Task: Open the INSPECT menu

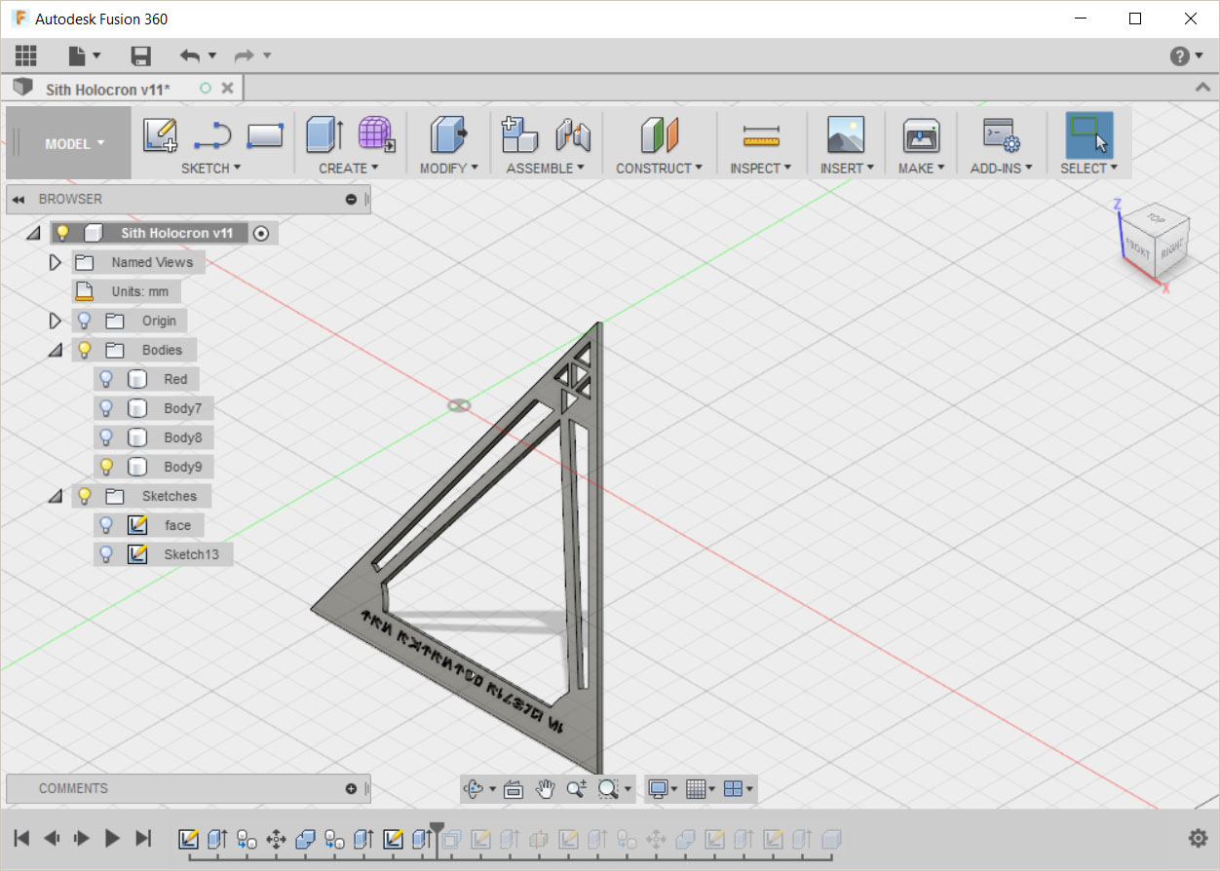Action: (760, 168)
